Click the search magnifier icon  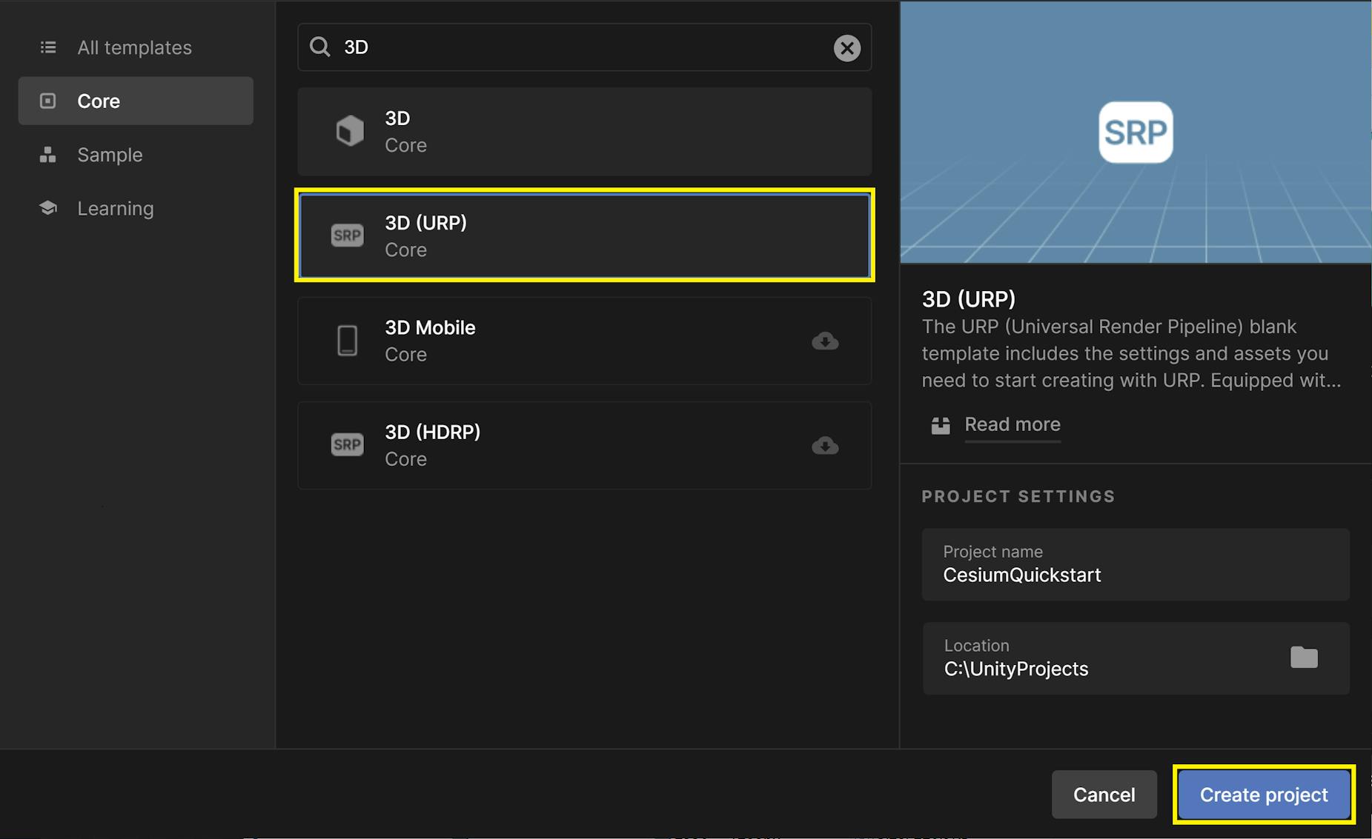click(319, 47)
